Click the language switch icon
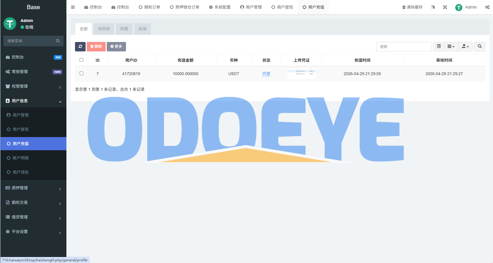Image resolution: width=493 pixels, height=263 pixels. (433, 7)
